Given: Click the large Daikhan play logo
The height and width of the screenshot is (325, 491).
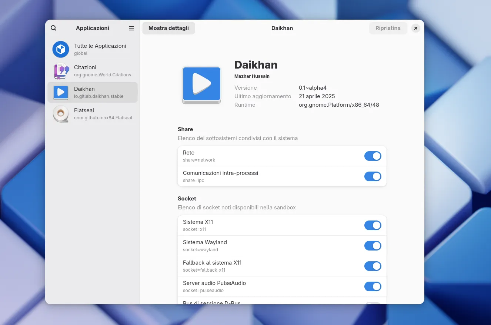Looking at the screenshot, I should pyautogui.click(x=201, y=85).
